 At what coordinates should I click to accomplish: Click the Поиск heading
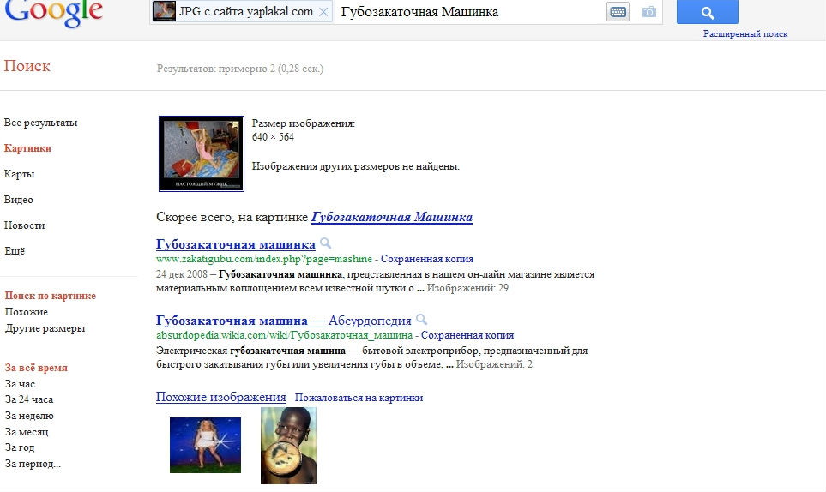tap(27, 66)
